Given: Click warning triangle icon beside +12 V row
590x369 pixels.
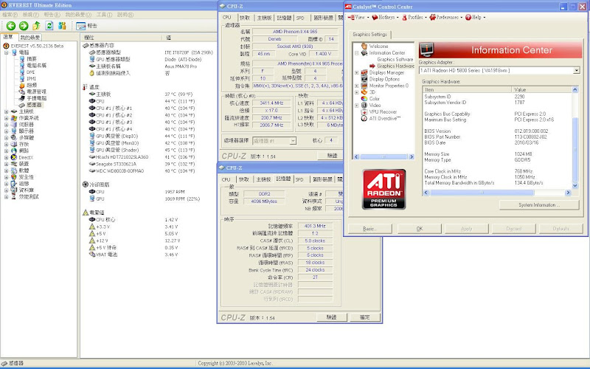Looking at the screenshot, I should 91,241.
